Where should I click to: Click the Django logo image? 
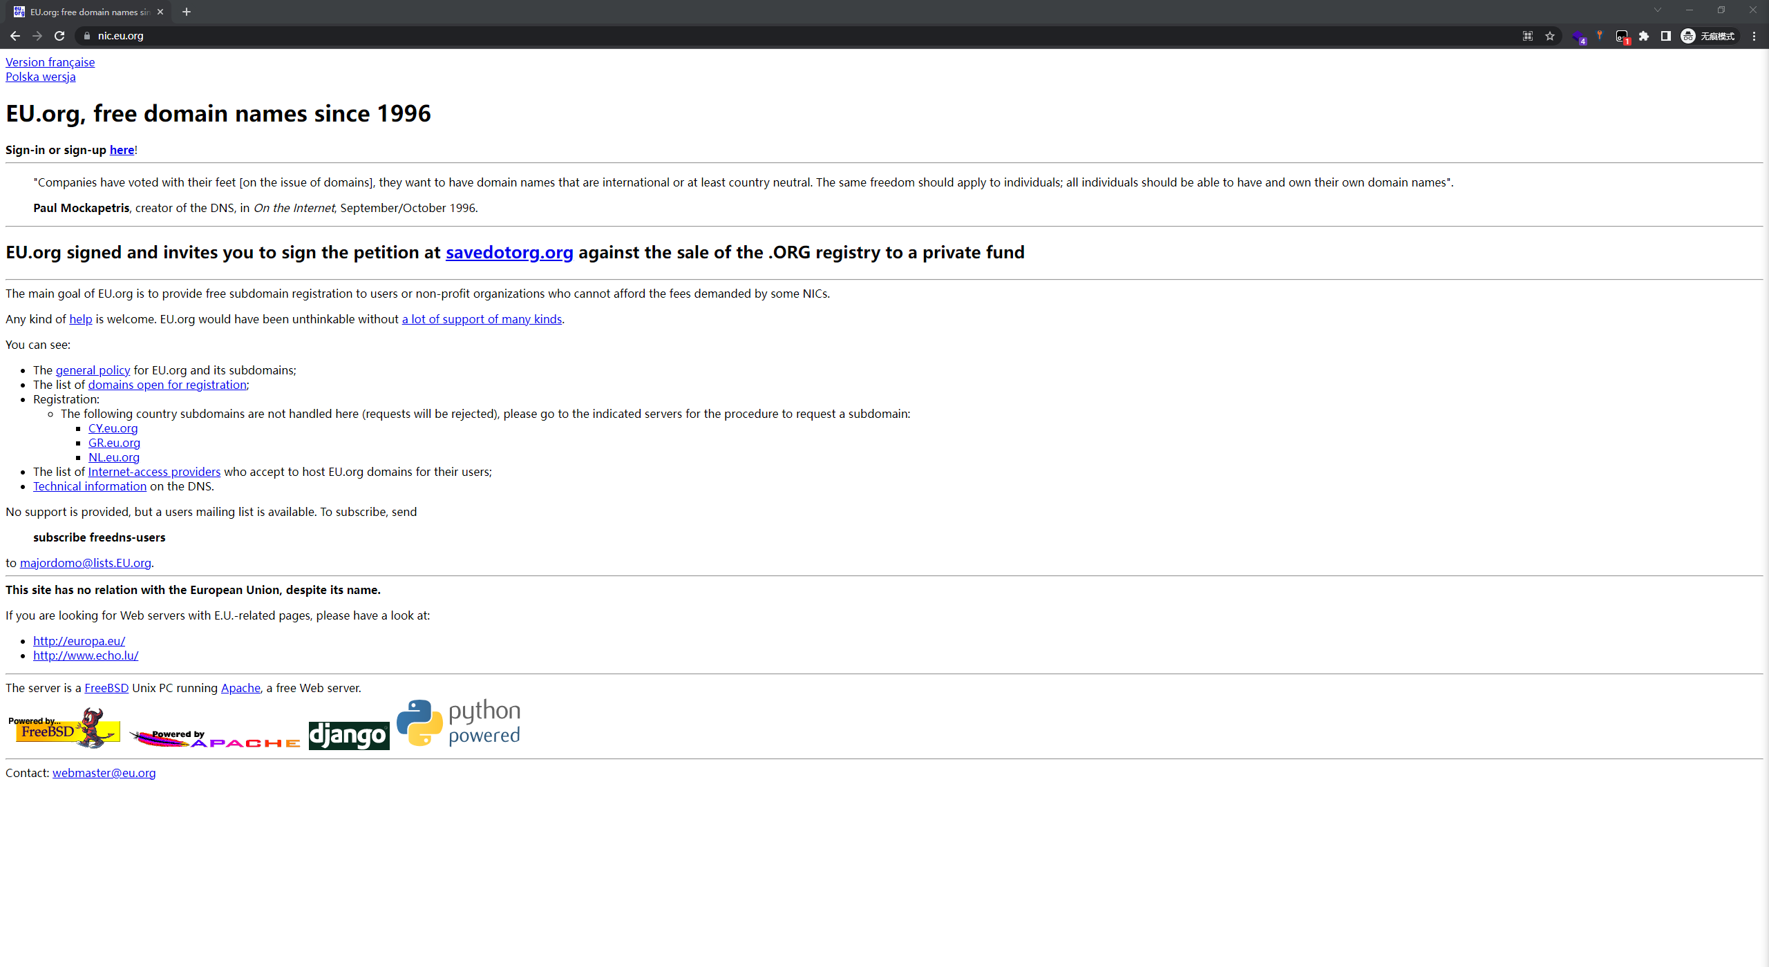click(x=349, y=736)
